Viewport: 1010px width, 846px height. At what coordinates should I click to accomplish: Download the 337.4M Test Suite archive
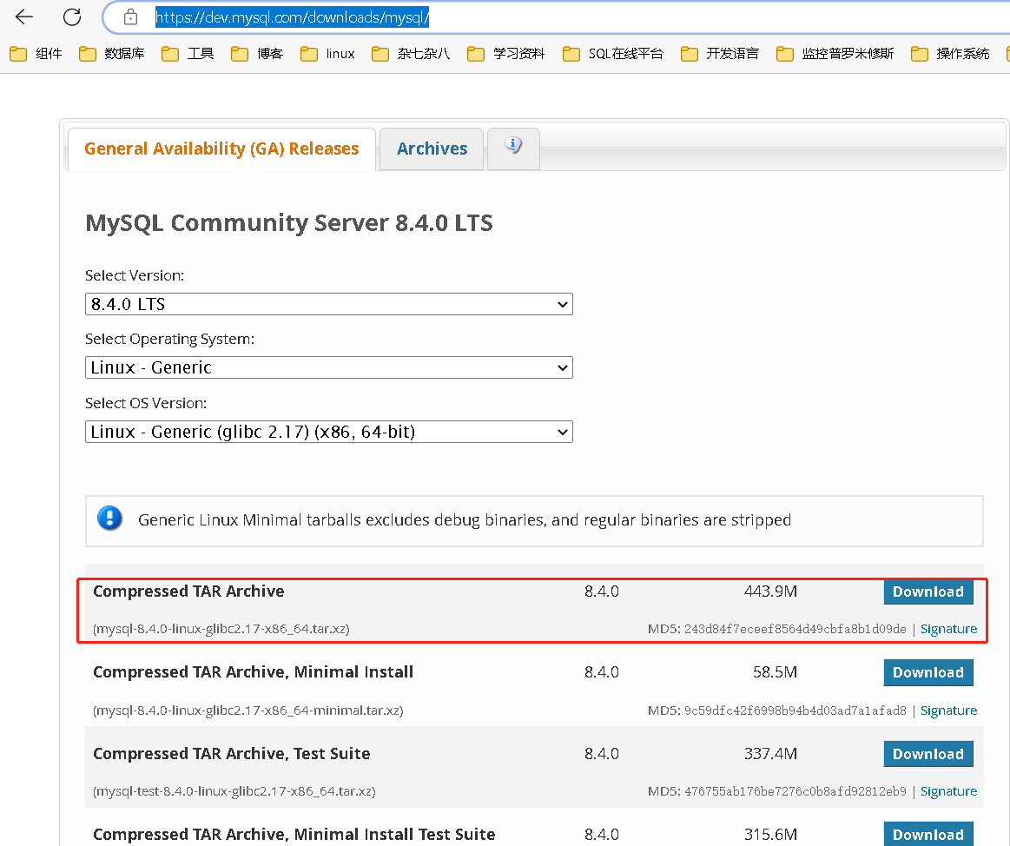point(927,754)
